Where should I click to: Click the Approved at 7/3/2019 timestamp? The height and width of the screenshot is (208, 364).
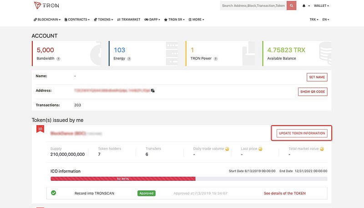coord(200,193)
